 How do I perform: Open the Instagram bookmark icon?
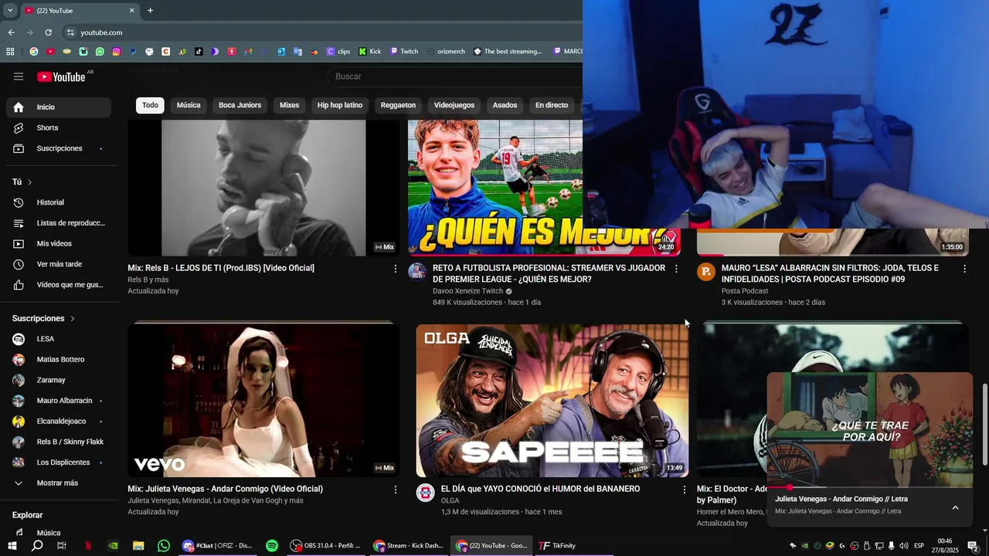(117, 52)
